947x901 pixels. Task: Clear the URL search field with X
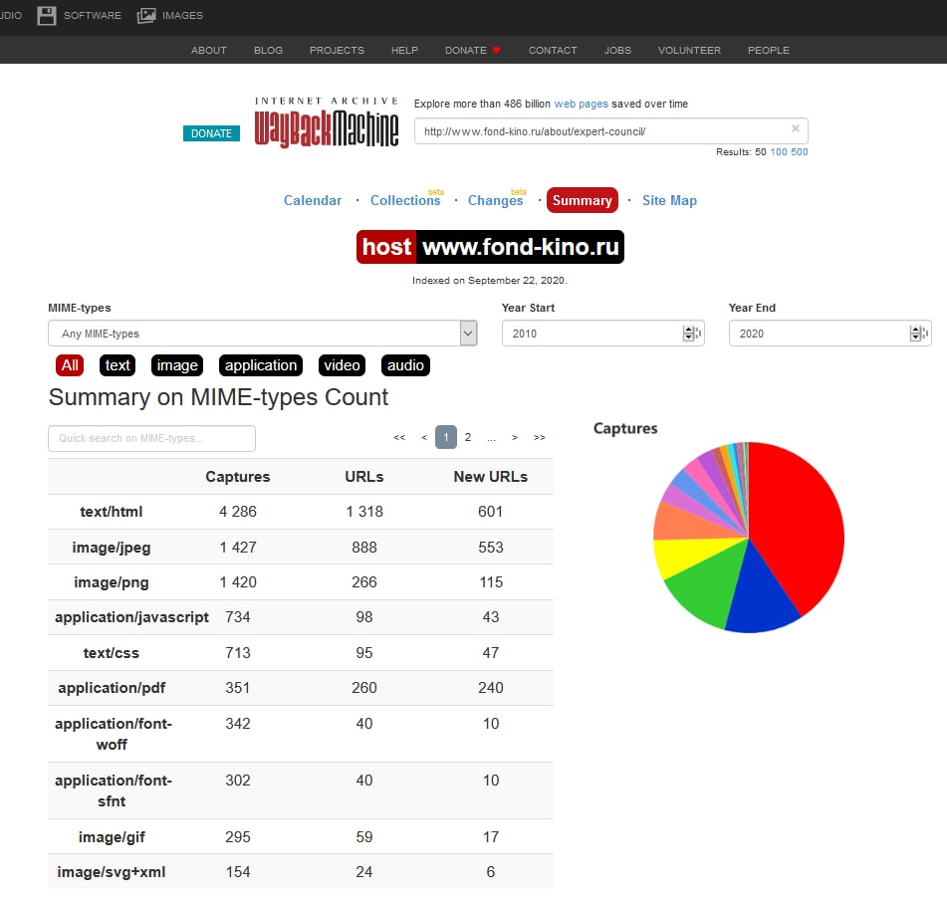[796, 128]
